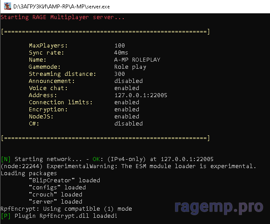The image size is (270, 224).
Task: Click the Voice chat enabled status
Action: (127, 88)
